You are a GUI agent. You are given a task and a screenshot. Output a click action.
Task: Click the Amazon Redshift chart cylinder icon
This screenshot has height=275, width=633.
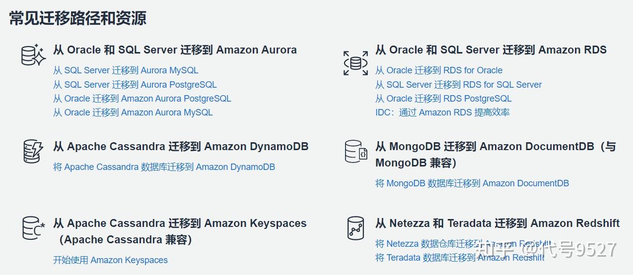pyautogui.click(x=355, y=228)
